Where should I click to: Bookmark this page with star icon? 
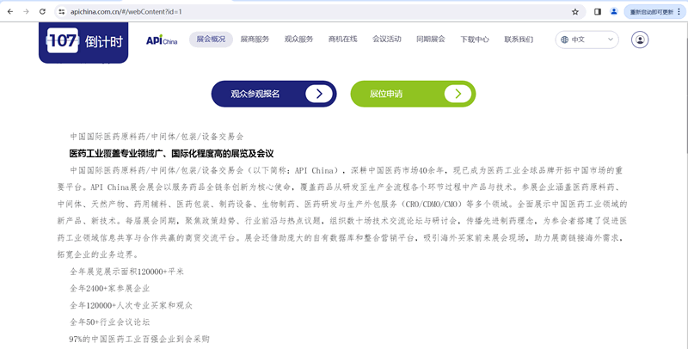(x=574, y=12)
